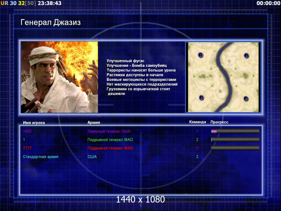Click start position 1 on the minimap
Viewport: 281px width, 211px height.
pos(201,55)
